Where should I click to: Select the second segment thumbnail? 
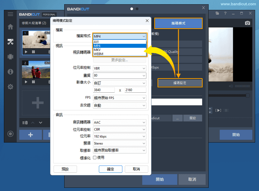pyautogui.click(x=37, y=70)
